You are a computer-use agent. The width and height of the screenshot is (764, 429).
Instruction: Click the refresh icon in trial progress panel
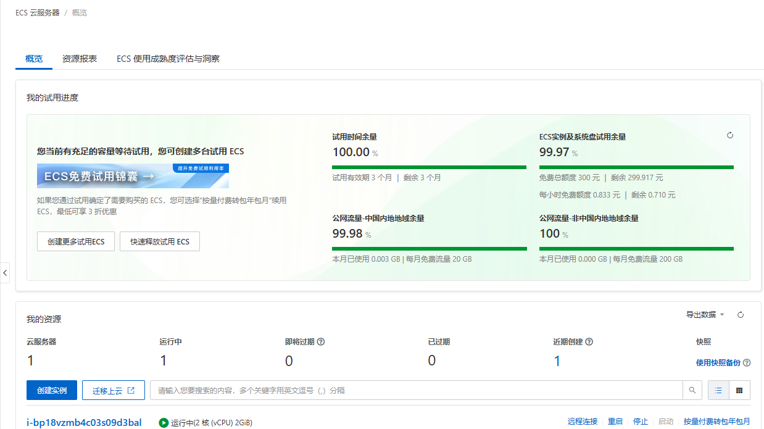click(x=730, y=135)
